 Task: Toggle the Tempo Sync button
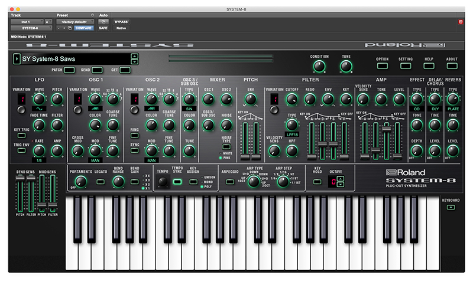(177, 182)
